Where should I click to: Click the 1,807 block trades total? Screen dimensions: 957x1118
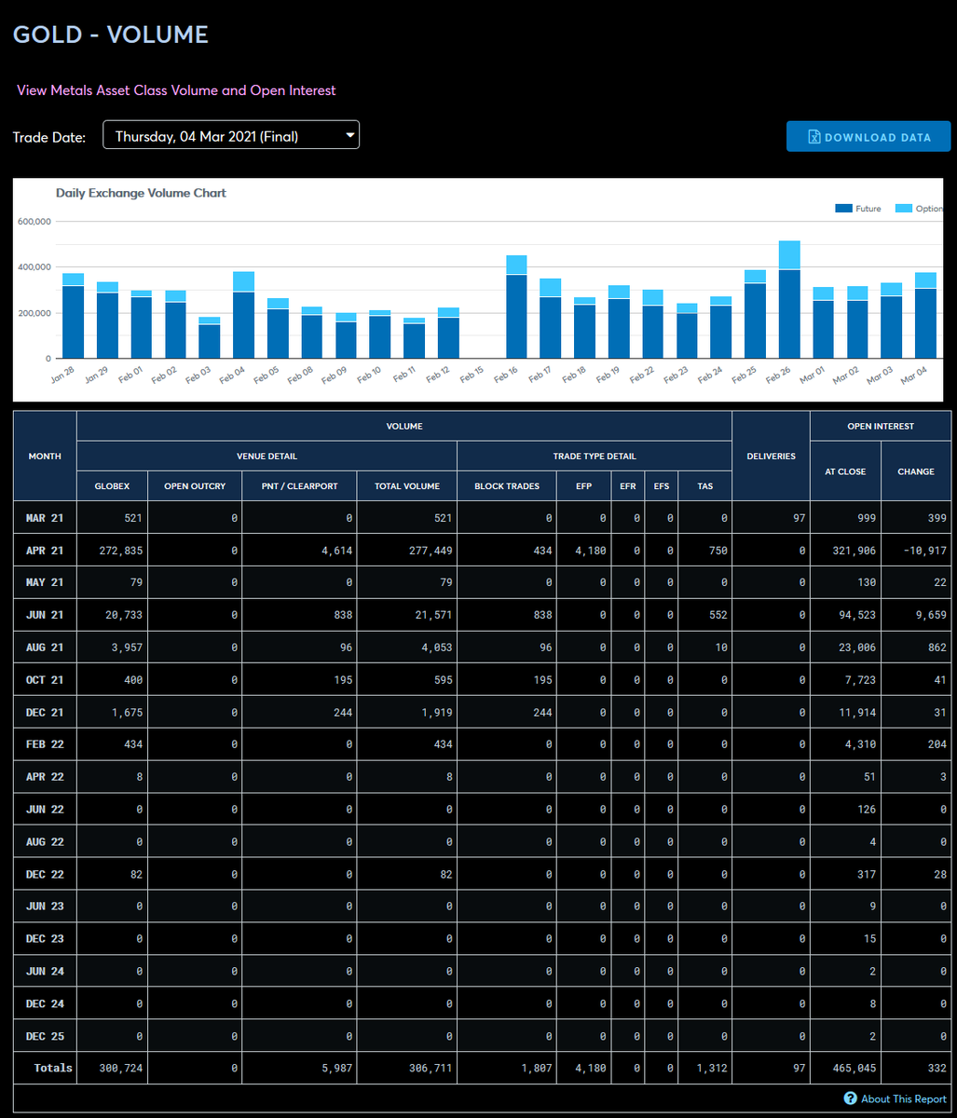click(537, 1068)
